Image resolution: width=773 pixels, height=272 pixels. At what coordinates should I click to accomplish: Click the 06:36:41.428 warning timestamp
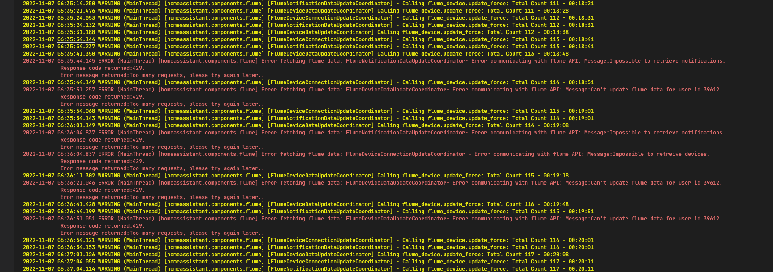coord(76,204)
